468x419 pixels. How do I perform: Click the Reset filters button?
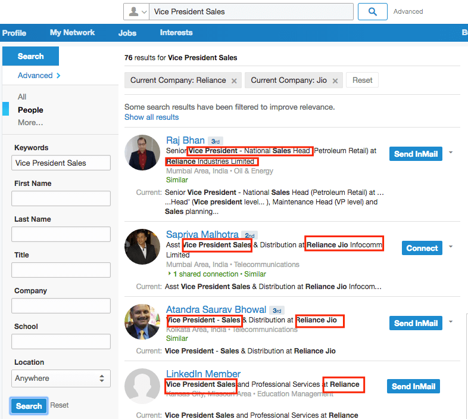click(x=363, y=80)
